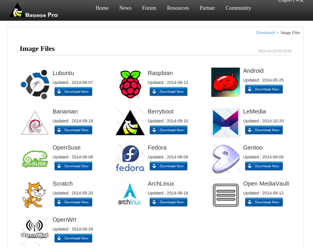The image size is (313, 248).
Task: Download Now button for Lubuntu
Action: 73,92
